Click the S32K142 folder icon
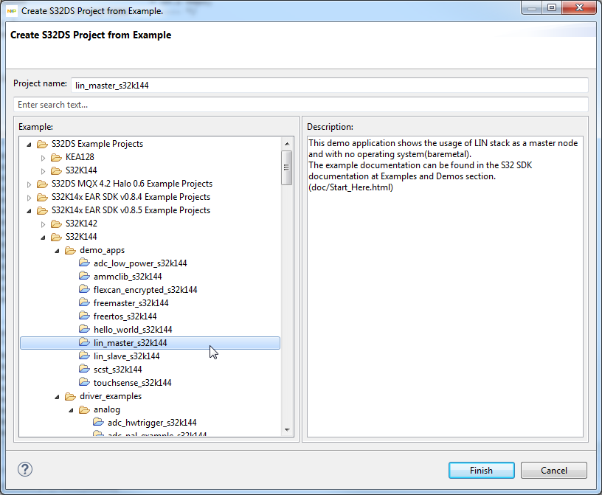Viewport: 602px width, 495px height. pyautogui.click(x=56, y=224)
